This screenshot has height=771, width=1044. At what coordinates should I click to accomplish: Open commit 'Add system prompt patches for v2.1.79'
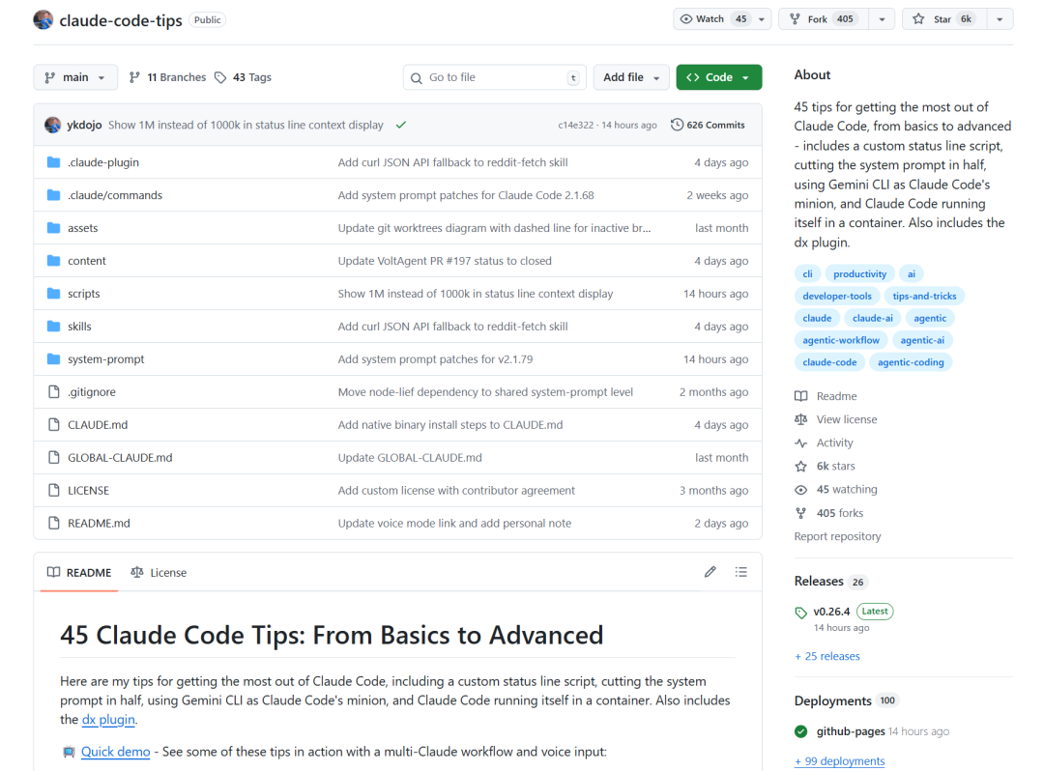pyautogui.click(x=435, y=359)
